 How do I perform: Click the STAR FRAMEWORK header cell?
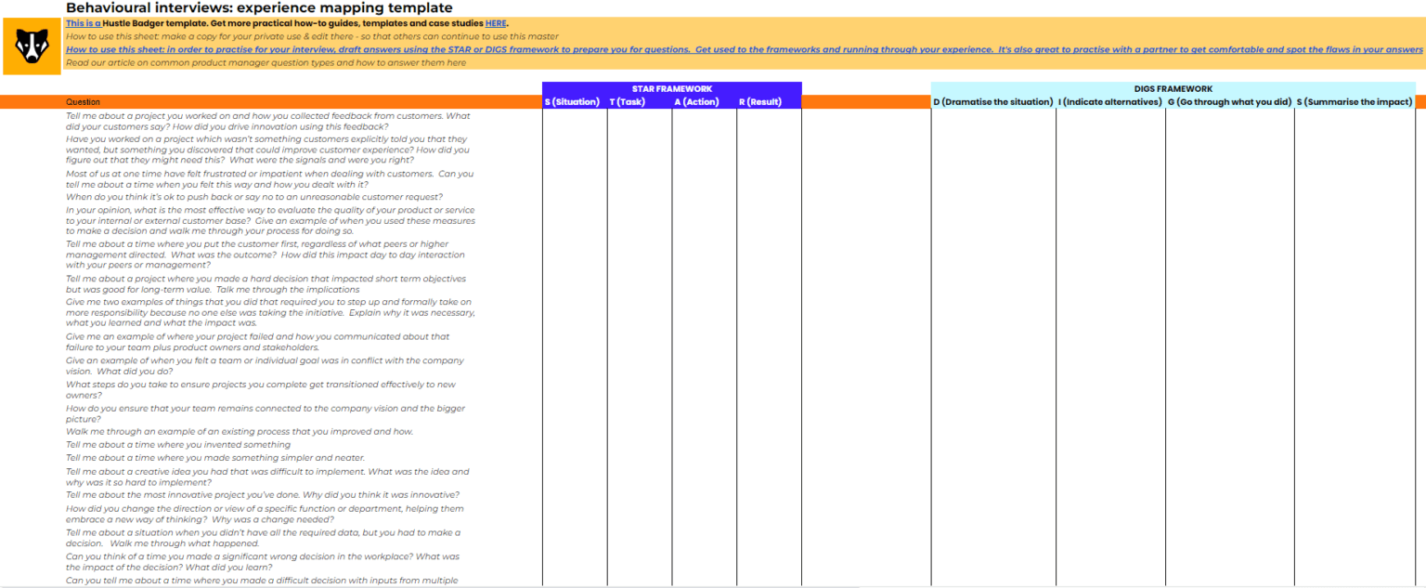point(671,89)
